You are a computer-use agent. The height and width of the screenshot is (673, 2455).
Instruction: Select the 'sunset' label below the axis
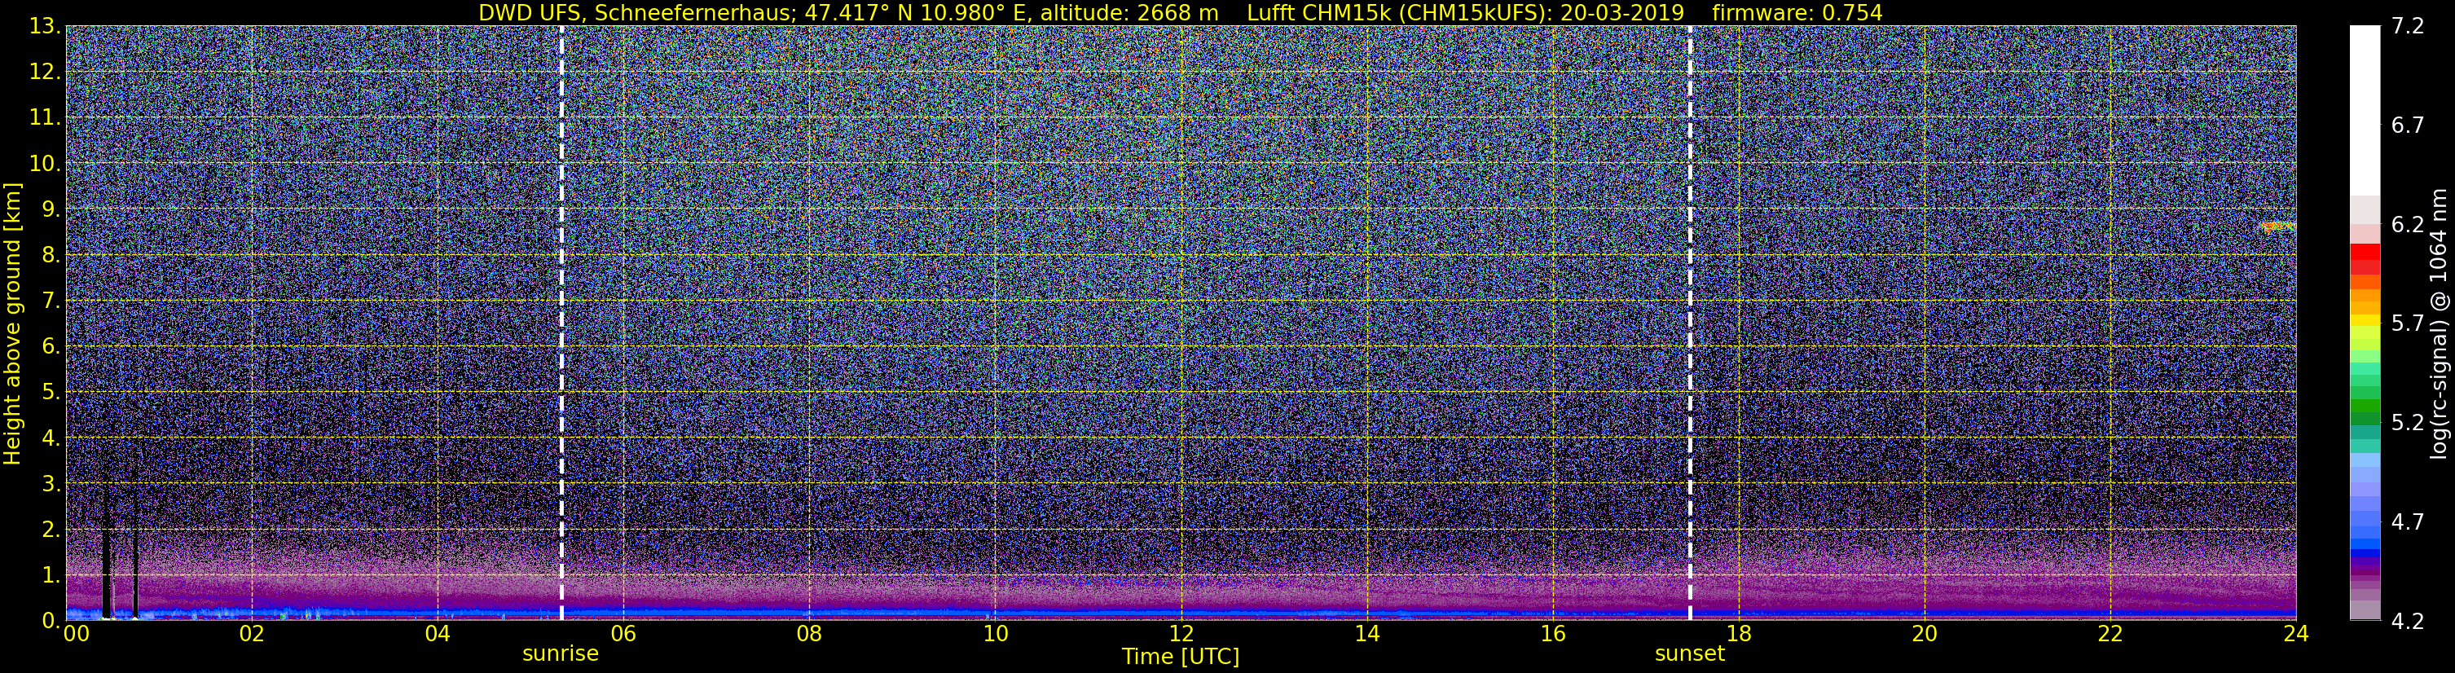1690,654
